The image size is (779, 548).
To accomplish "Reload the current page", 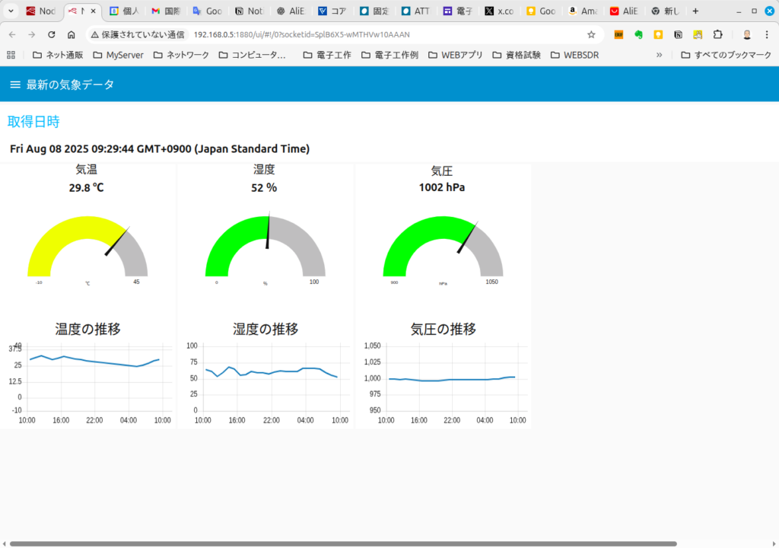I will pos(51,34).
